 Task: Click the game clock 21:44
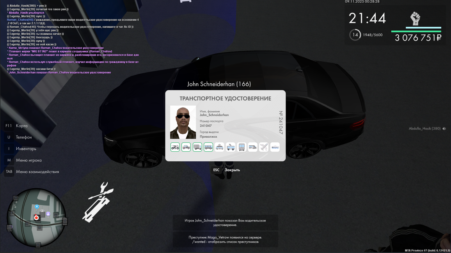pos(367,18)
